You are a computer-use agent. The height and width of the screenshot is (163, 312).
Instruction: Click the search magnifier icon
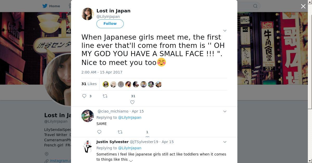coord(255,6)
